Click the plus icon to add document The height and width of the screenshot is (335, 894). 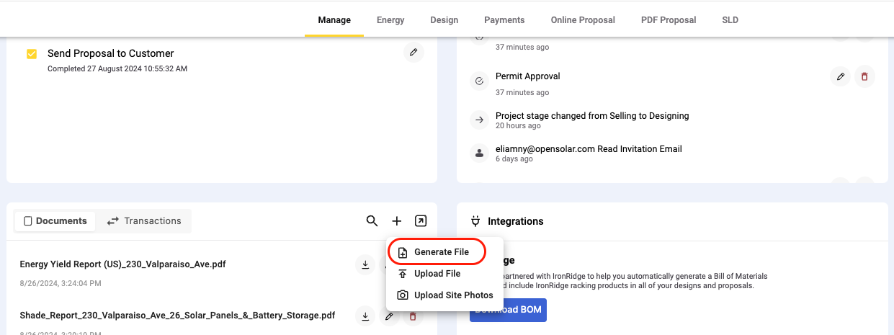pos(397,221)
